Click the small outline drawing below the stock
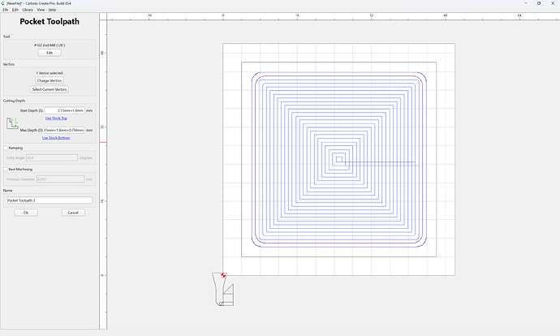Viewport: 560px width, 336px height. pyautogui.click(x=223, y=289)
